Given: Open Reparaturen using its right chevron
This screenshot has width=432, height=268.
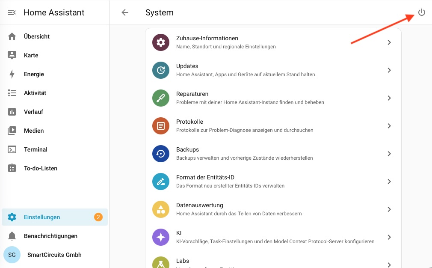Looking at the screenshot, I should [389, 98].
